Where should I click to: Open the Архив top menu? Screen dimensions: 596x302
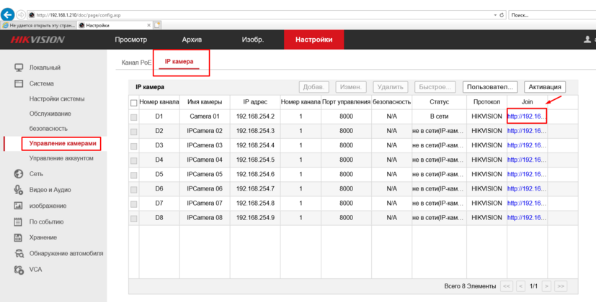pyautogui.click(x=192, y=40)
